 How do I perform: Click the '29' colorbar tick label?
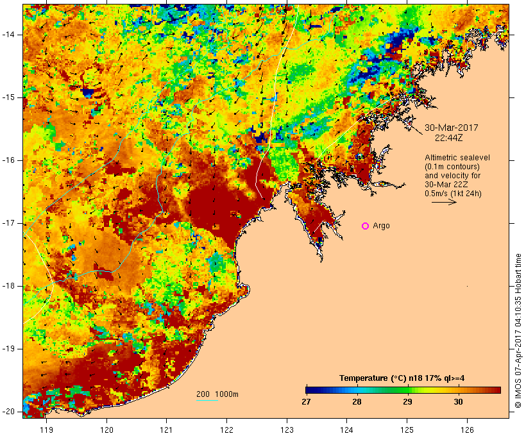[x=407, y=402]
